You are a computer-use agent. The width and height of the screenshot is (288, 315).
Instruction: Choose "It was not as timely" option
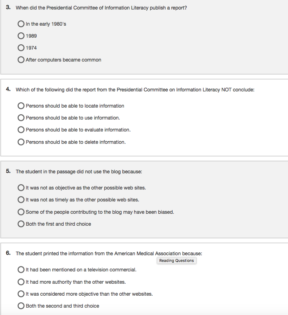21,199
